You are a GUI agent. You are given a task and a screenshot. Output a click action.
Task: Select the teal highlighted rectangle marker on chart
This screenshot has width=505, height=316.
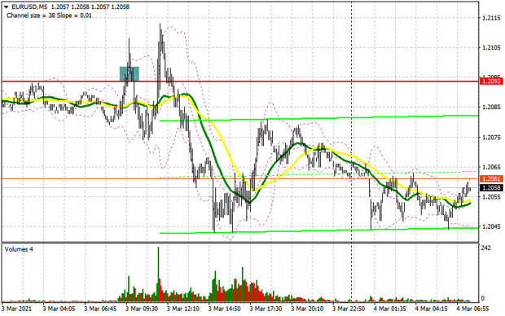click(130, 74)
